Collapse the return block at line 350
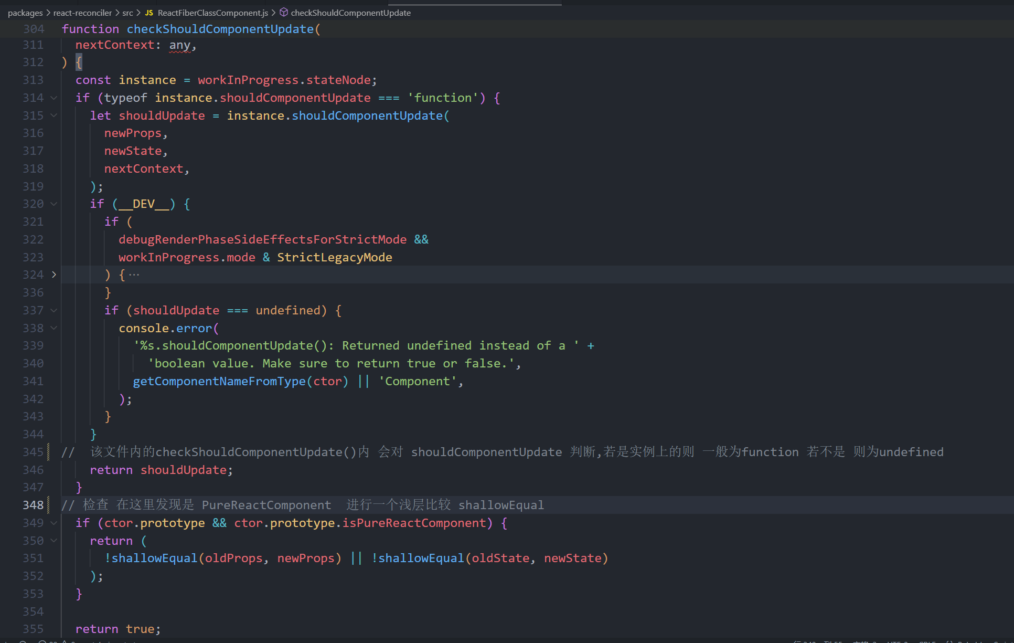 (x=54, y=541)
